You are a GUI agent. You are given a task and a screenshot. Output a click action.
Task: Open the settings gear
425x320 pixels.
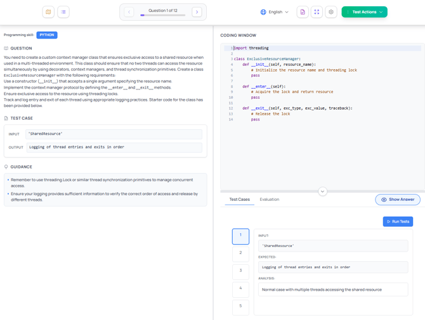[331, 12]
